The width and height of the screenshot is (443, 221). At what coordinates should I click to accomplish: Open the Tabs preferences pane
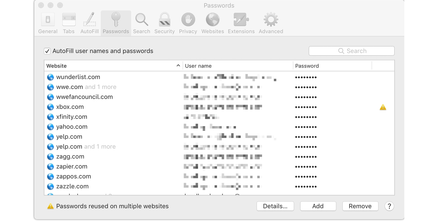click(69, 23)
